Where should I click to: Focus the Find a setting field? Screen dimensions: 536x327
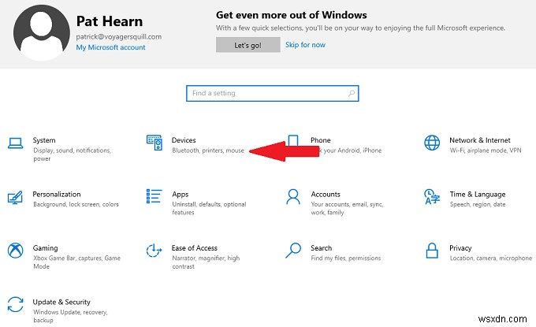click(273, 93)
